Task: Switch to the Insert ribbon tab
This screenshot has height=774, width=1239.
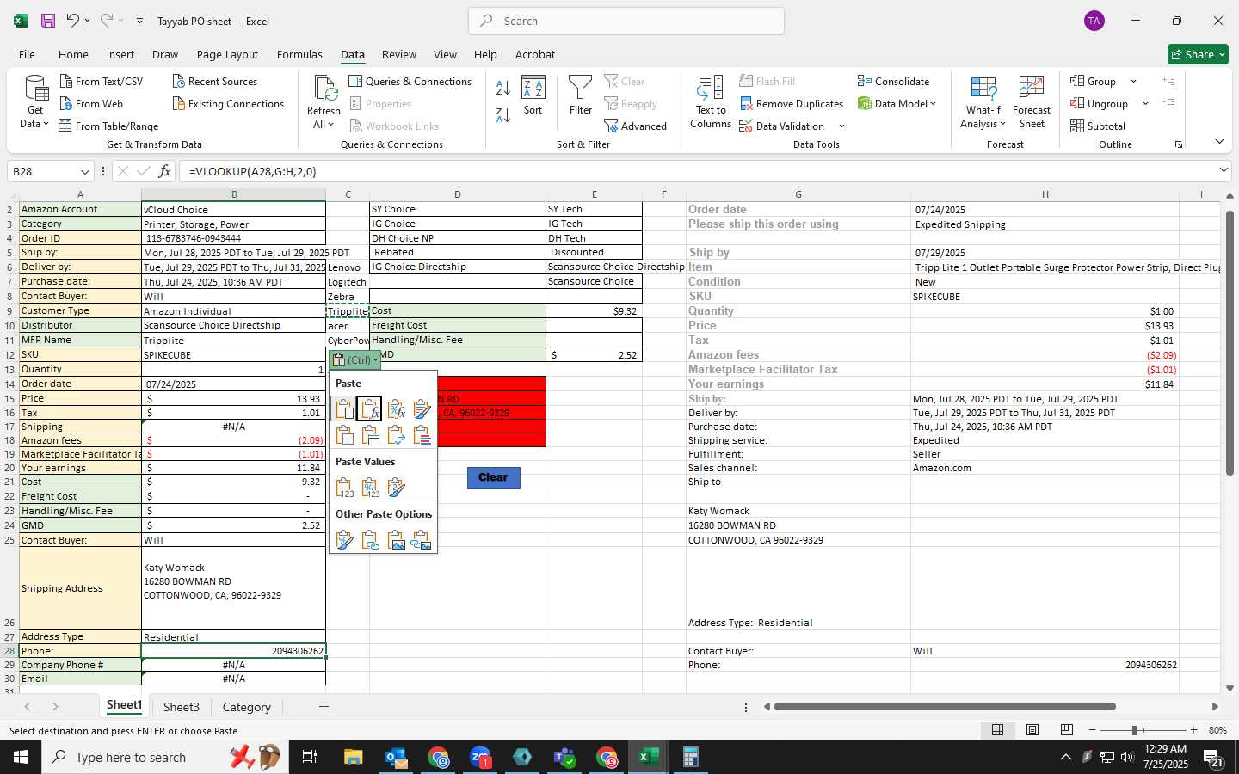Action: pos(120,54)
